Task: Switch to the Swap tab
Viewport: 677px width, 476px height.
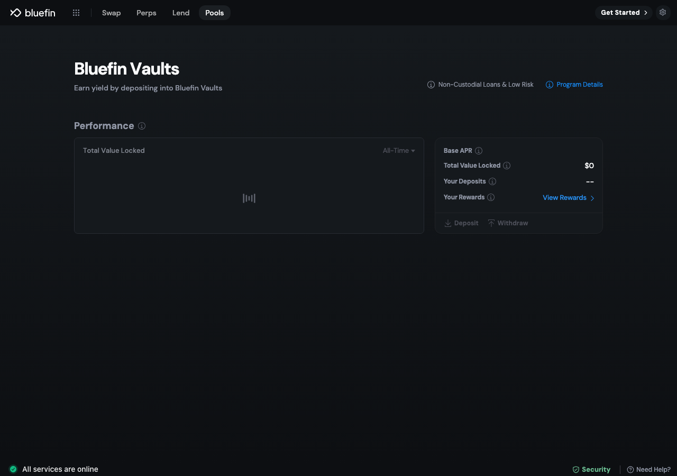Action: pyautogui.click(x=112, y=13)
